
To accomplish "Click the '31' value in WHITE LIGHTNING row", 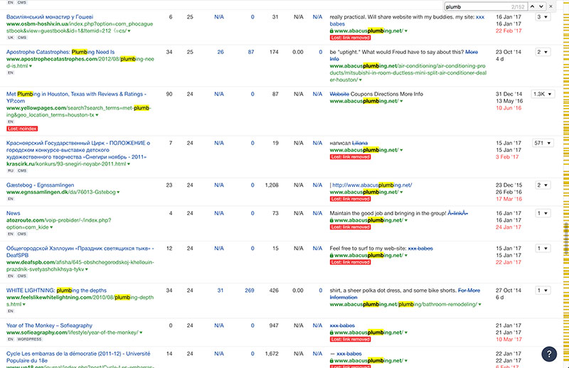I will click(220, 291).
